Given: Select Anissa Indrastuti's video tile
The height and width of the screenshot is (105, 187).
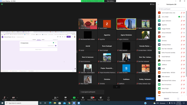Looking at the screenshot, I should tap(88, 24).
